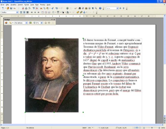Screen dimensions: 166x129
Task: Close the Imatge floating toolbar
Action: [x=54, y=20]
